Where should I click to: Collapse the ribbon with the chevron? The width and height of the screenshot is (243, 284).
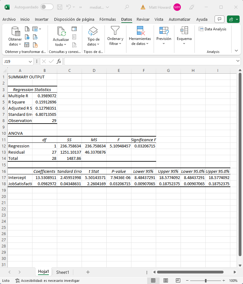[x=237, y=50]
